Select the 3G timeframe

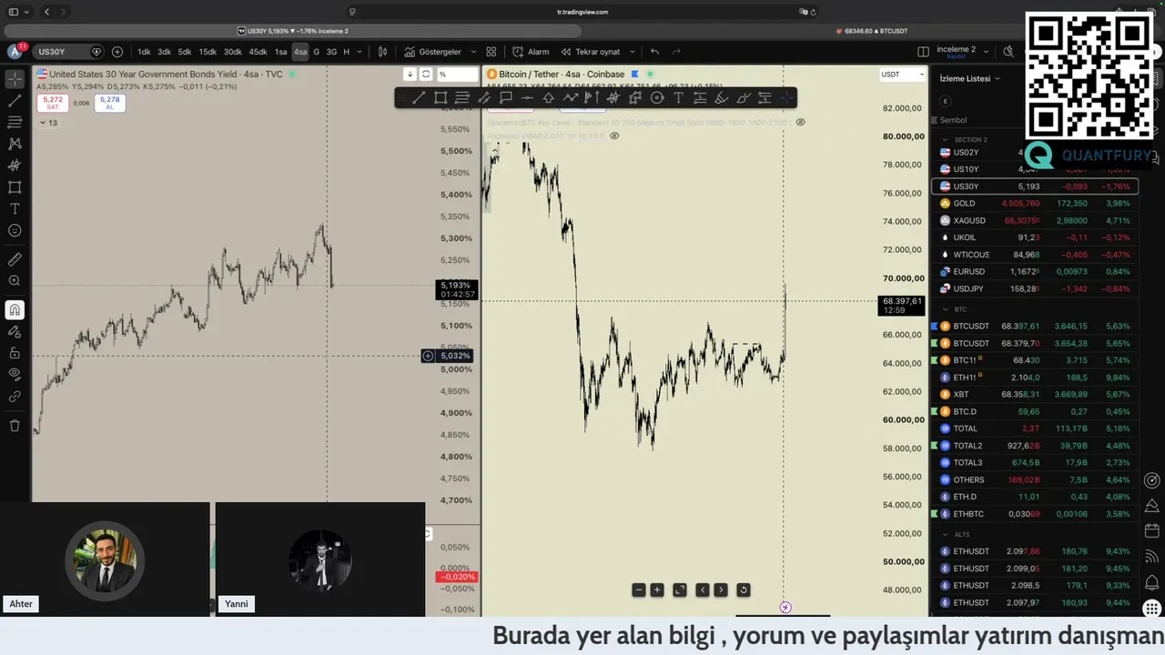click(331, 52)
